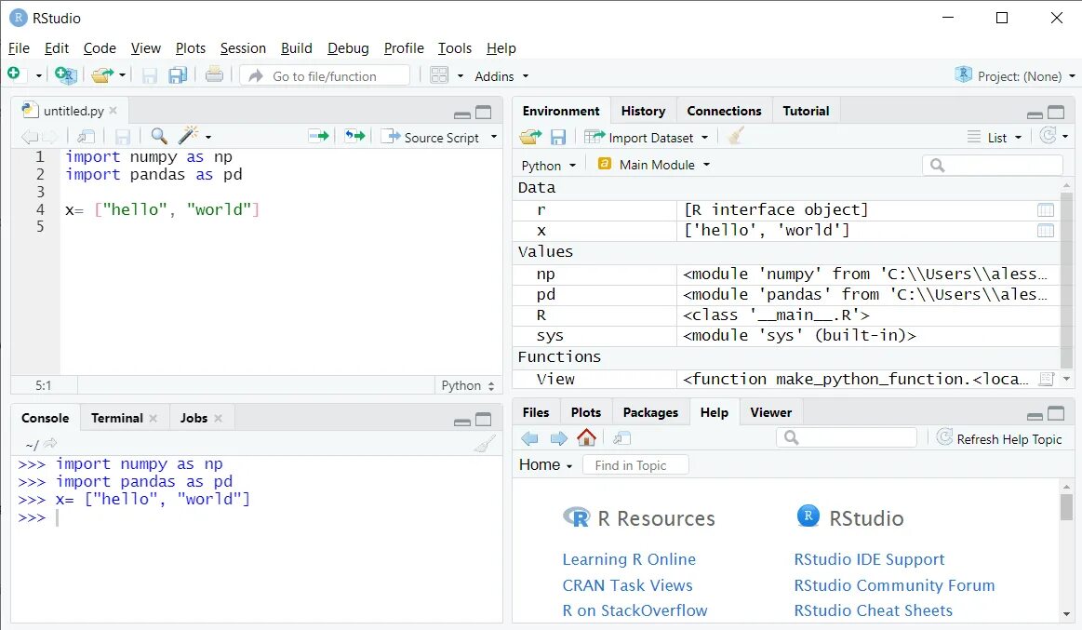Open the Project: (None) menu
Viewport: 1082px width, 630px height.
[1014, 76]
